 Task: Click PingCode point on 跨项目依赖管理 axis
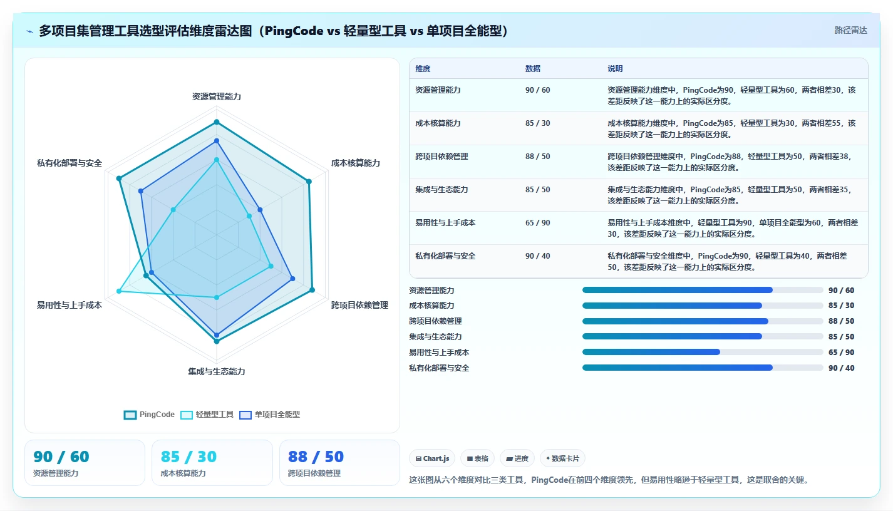[x=312, y=290]
